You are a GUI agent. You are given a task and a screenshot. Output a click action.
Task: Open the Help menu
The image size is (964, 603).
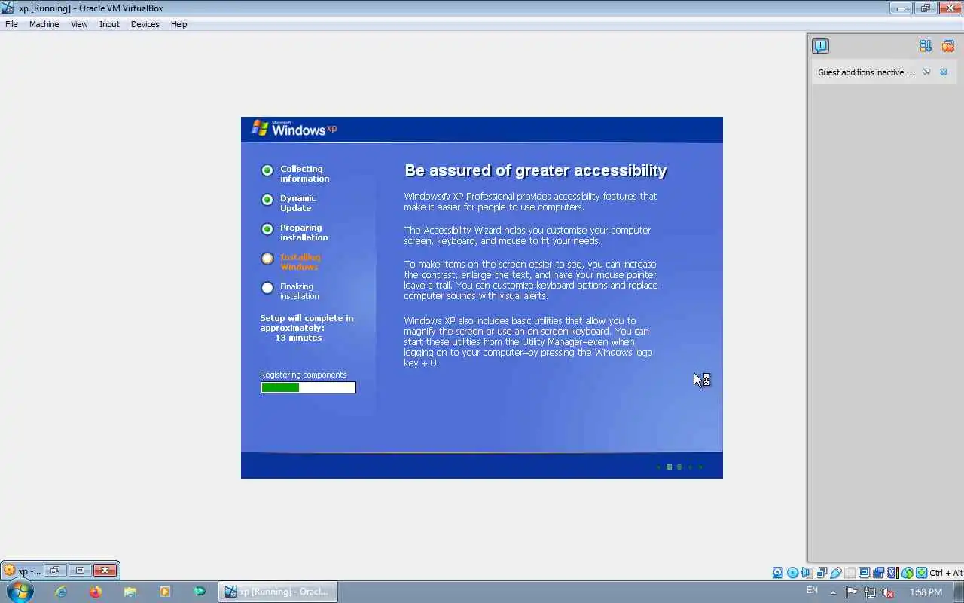pyautogui.click(x=178, y=24)
